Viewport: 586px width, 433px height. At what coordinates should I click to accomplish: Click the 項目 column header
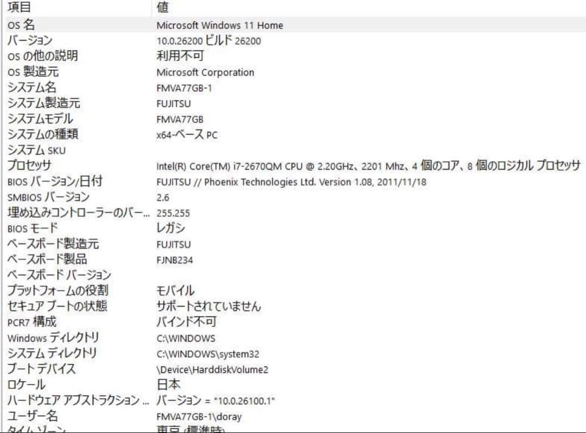tap(19, 8)
